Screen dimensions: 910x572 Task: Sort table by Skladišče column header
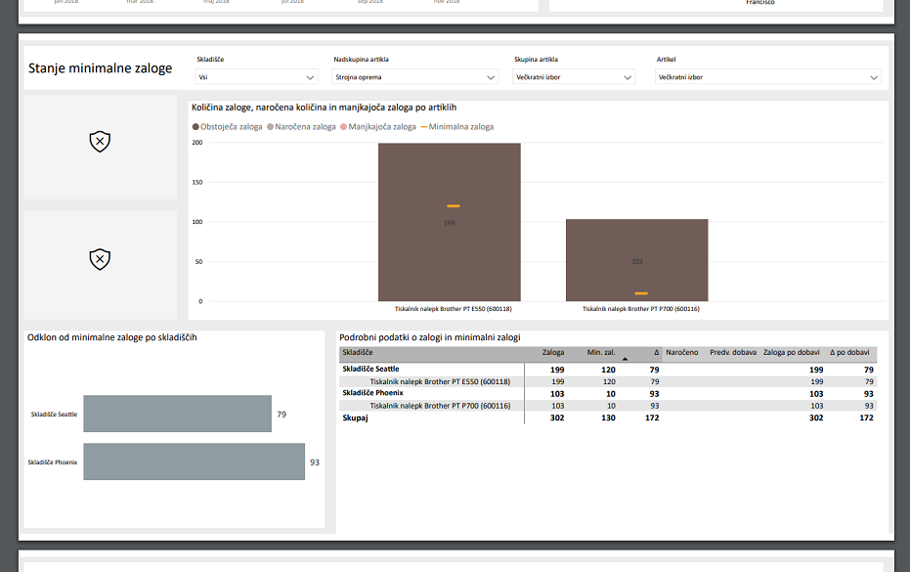click(x=358, y=353)
